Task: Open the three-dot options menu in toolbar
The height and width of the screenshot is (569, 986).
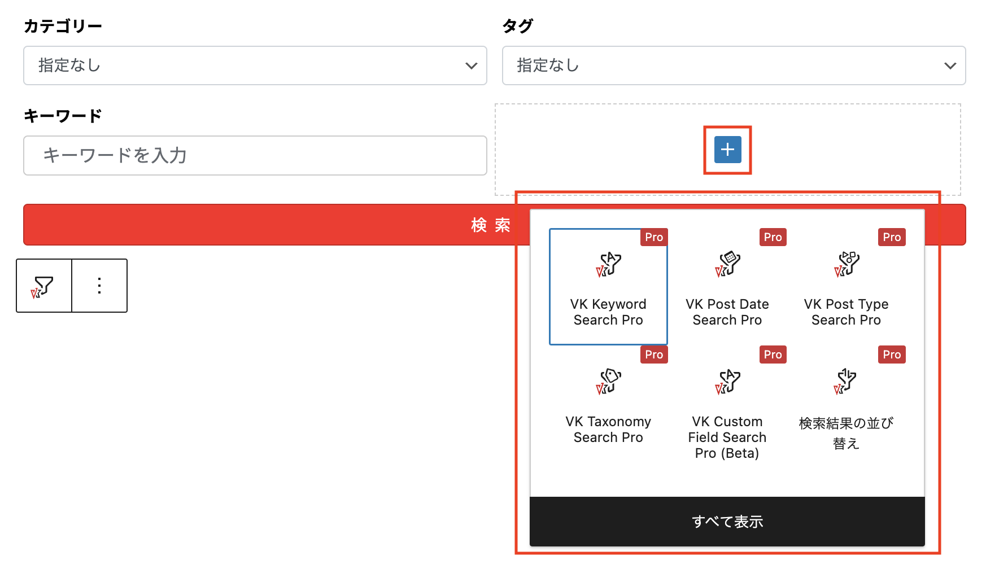Action: (99, 286)
